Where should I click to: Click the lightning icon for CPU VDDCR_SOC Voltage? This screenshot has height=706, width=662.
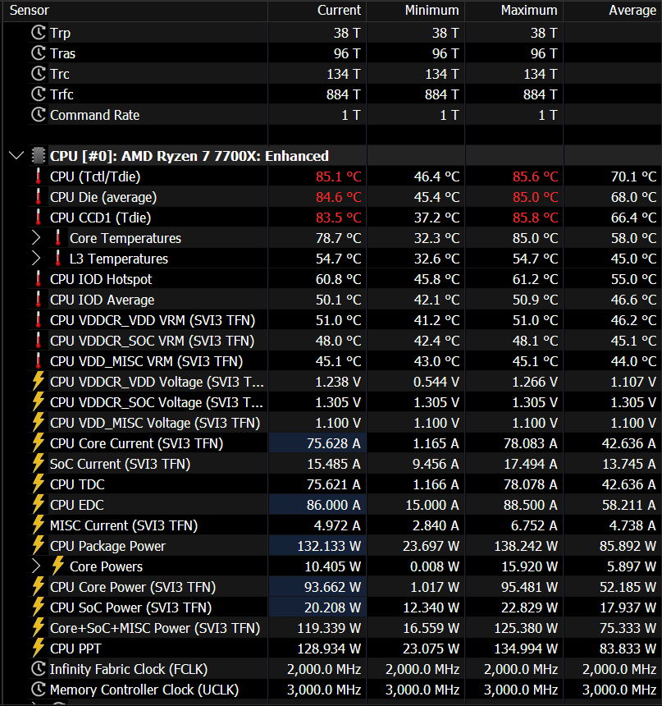pos(39,402)
